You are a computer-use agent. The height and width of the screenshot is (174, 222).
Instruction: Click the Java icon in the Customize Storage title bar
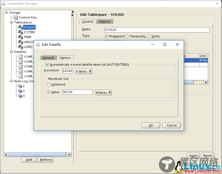[4, 4]
